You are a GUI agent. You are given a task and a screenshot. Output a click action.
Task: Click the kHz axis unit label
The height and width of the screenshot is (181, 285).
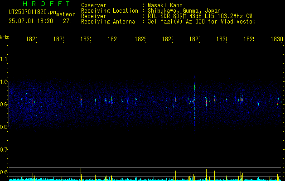pos(5,37)
